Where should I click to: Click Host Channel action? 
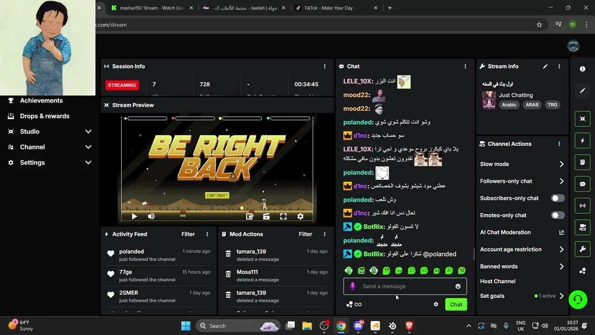click(x=498, y=281)
